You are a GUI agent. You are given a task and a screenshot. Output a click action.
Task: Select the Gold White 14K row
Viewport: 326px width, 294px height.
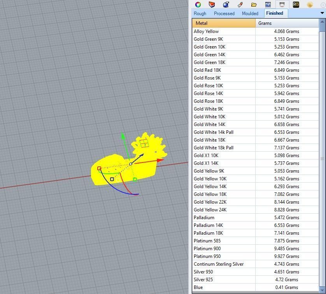pos(255,125)
